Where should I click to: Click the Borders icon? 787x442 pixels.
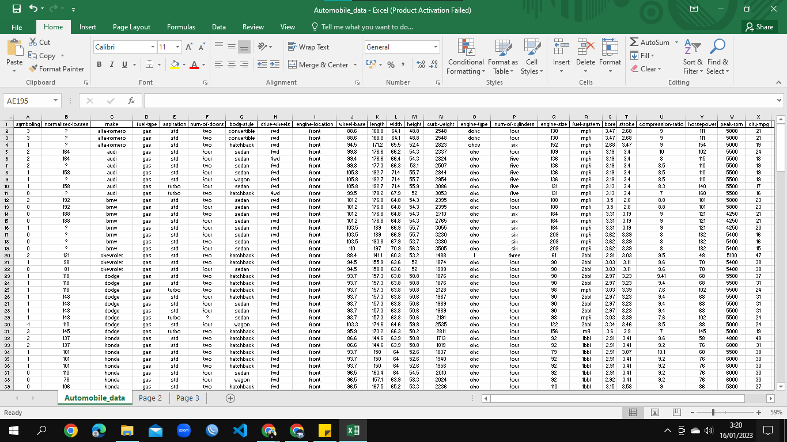pos(149,64)
